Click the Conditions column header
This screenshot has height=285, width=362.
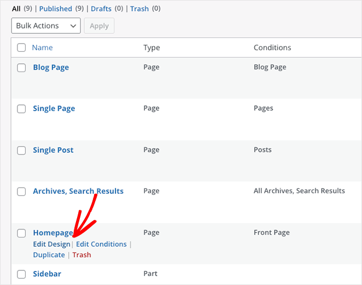(272, 48)
